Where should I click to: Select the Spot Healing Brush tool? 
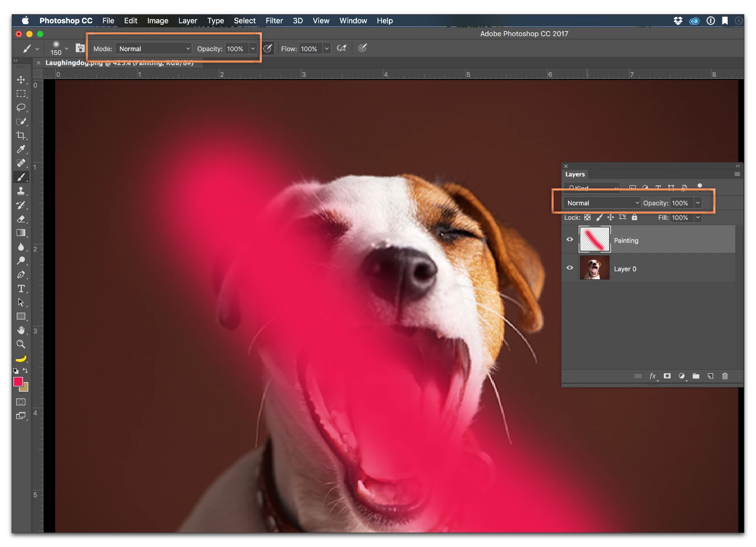point(21,163)
